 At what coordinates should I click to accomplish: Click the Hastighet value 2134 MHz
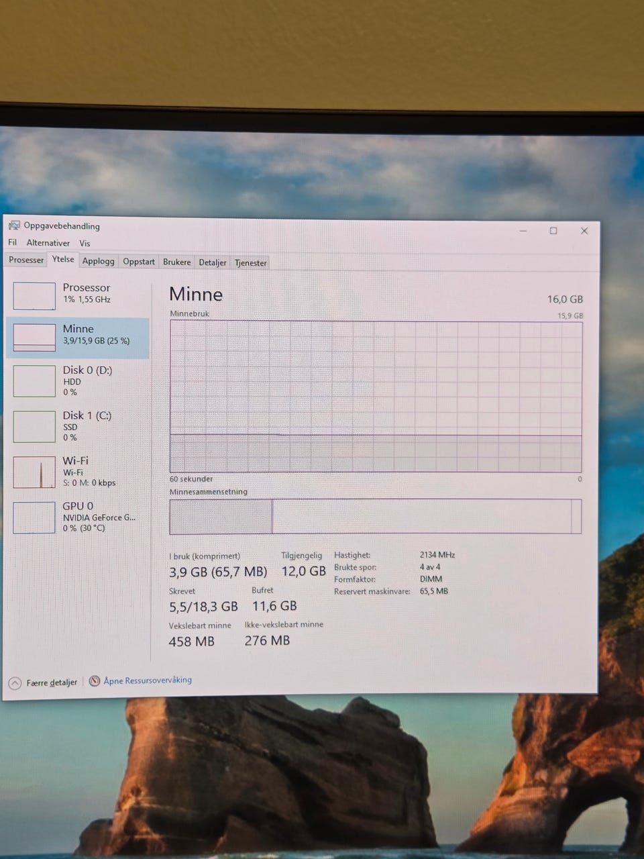[x=437, y=555]
